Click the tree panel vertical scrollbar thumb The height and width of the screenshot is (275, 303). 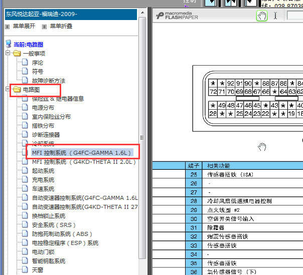coord(142,138)
